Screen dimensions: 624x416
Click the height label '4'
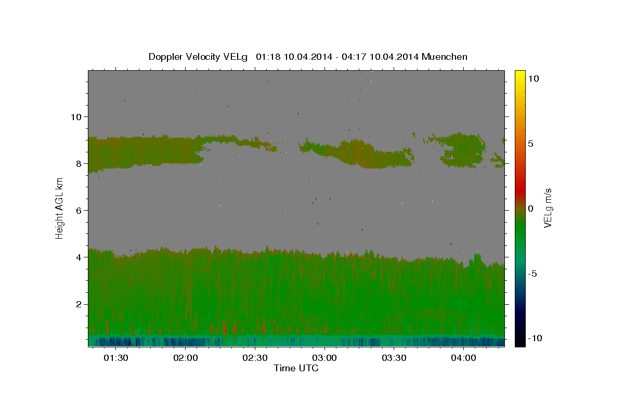79,257
